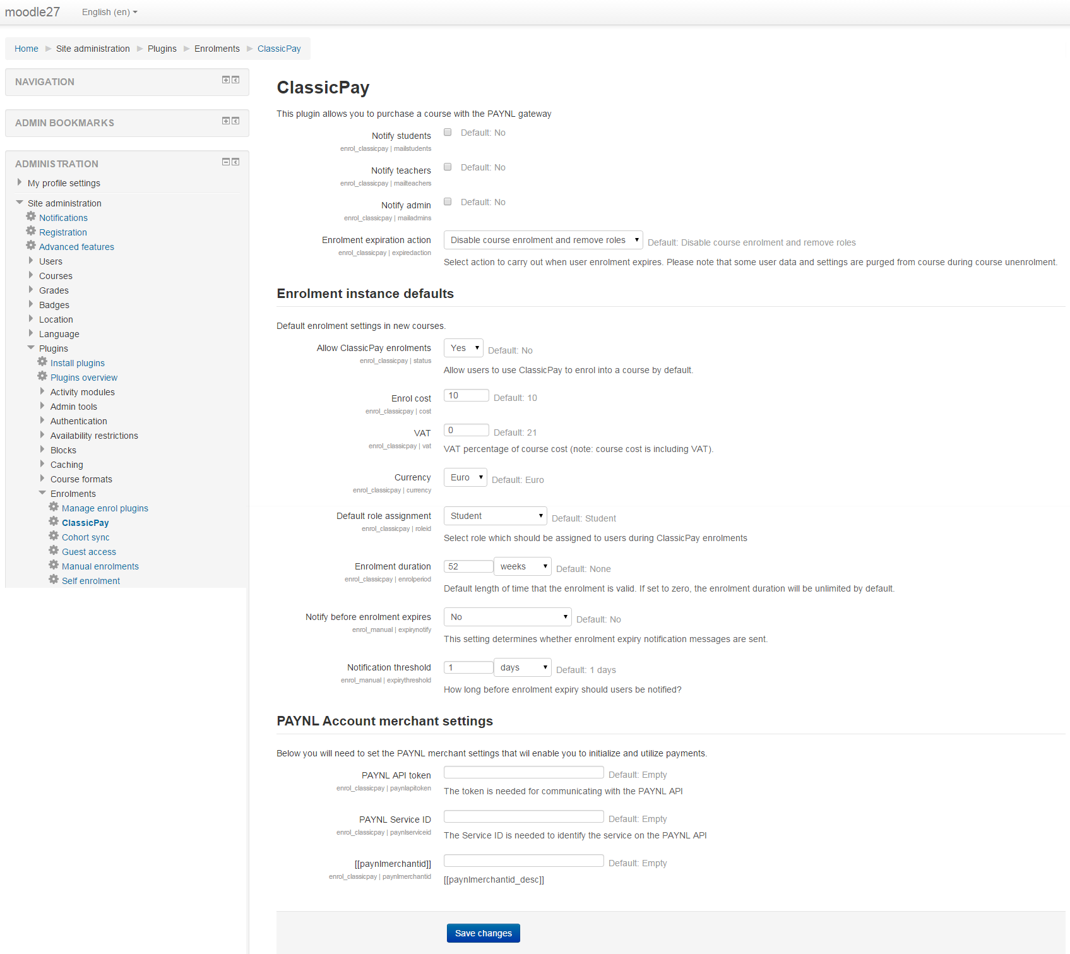
Task: Click the gear icon beside Advanced features
Action: click(31, 246)
